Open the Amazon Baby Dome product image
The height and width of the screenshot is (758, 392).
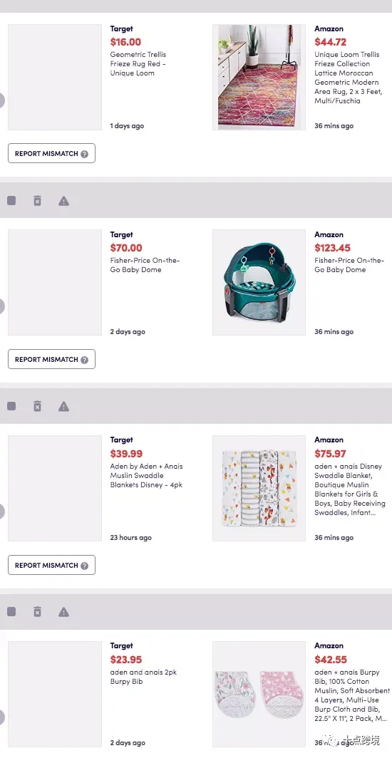tap(259, 283)
